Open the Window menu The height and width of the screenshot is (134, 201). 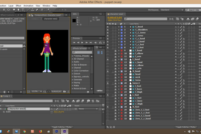(46, 6)
